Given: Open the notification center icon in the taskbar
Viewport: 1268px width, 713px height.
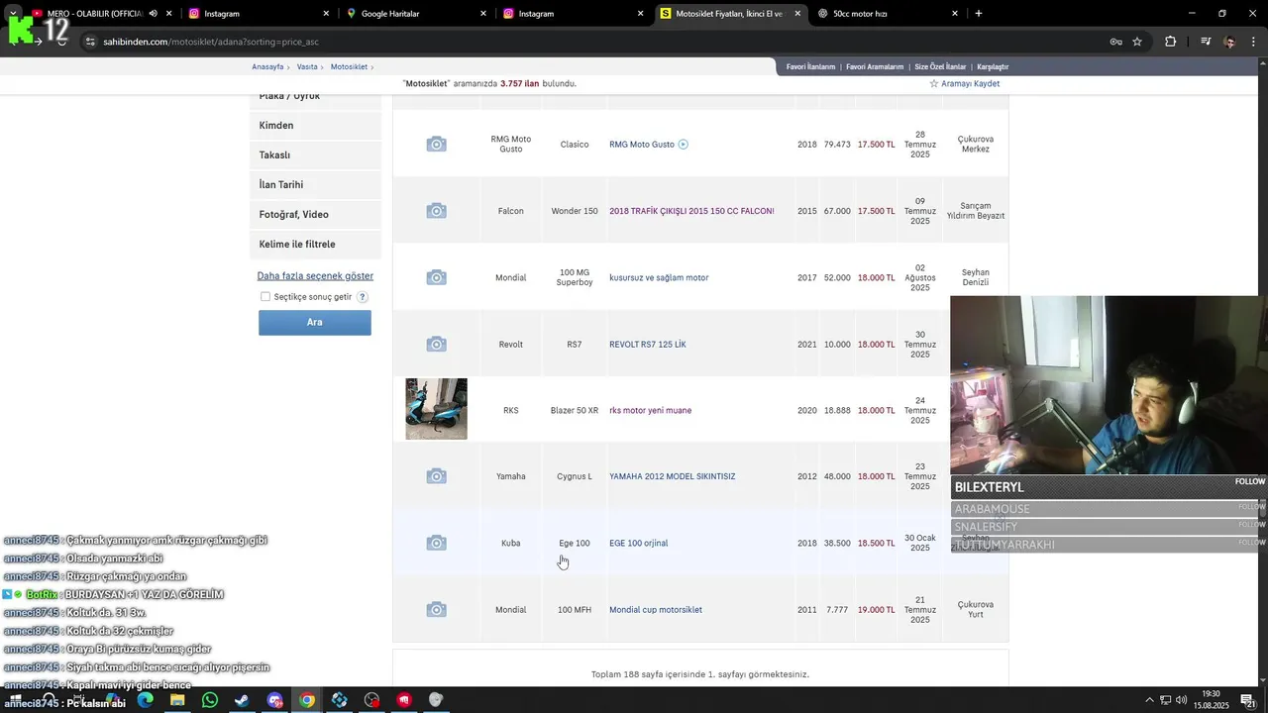Looking at the screenshot, I should point(1247,700).
